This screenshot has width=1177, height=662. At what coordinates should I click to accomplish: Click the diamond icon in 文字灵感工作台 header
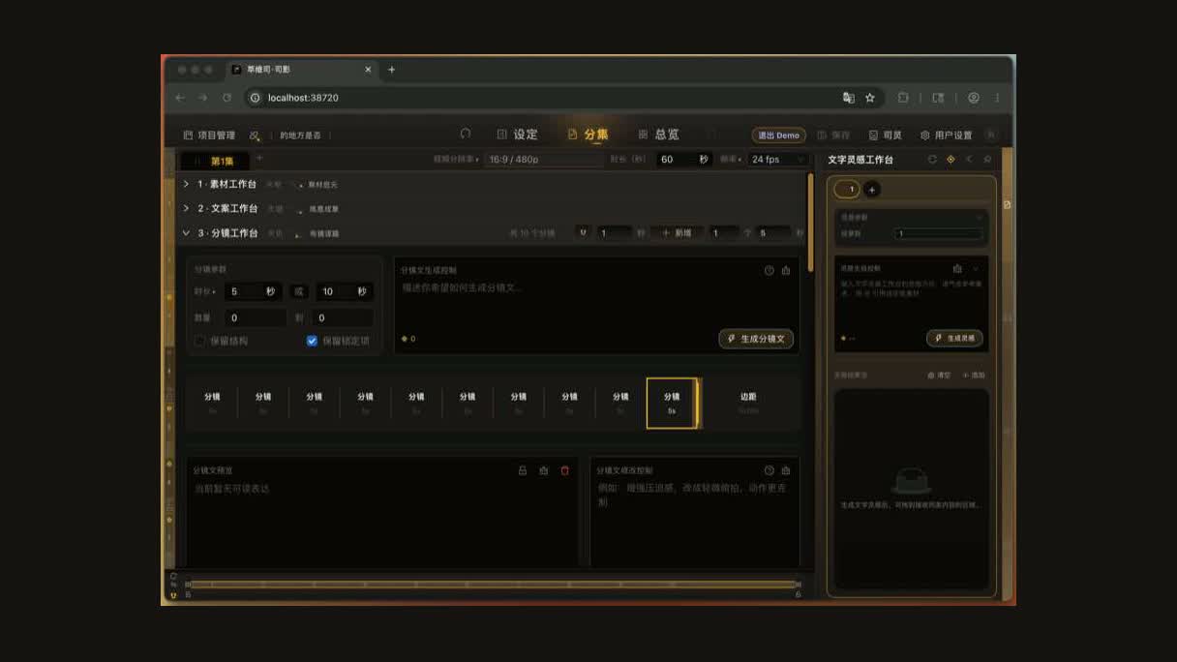(x=951, y=160)
